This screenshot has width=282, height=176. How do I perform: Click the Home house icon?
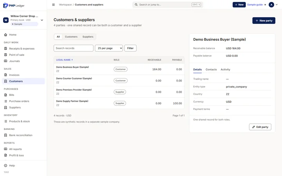[x=5, y=35]
